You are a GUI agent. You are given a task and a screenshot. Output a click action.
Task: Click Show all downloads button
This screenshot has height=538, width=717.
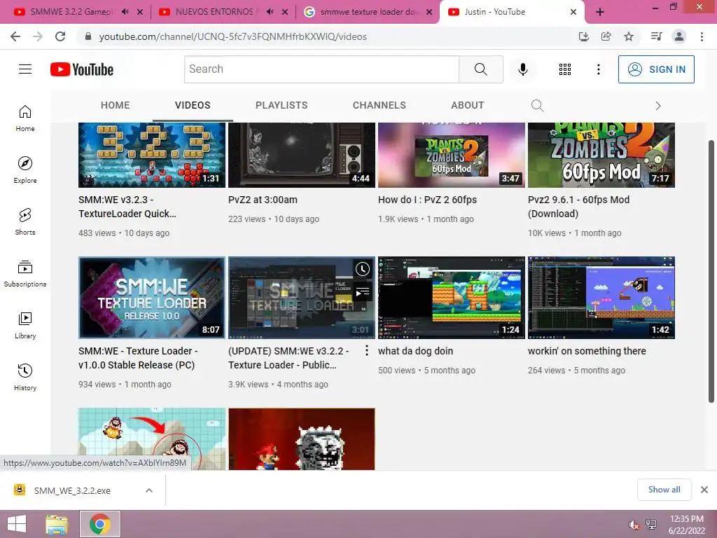click(x=664, y=490)
